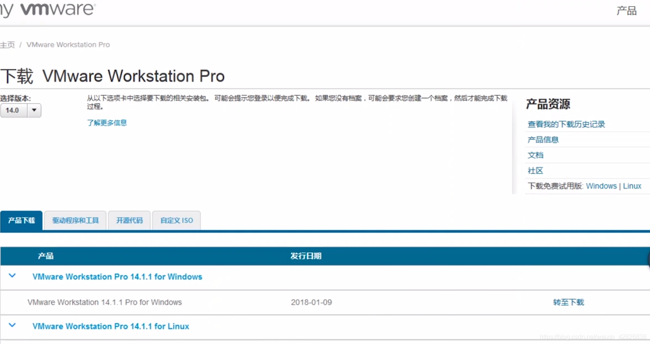Switch to 驱动程序和工具 tab
Image resolution: width=650 pixels, height=344 pixels.
tap(75, 220)
